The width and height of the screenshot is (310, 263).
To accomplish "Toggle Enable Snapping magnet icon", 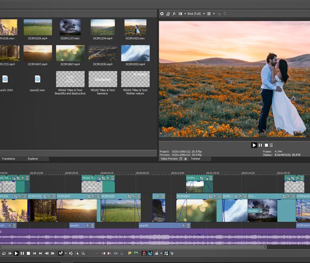I will click(x=144, y=253).
